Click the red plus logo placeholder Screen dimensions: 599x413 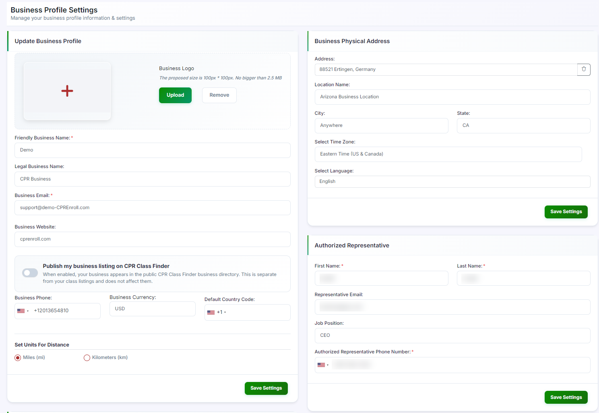click(x=67, y=91)
